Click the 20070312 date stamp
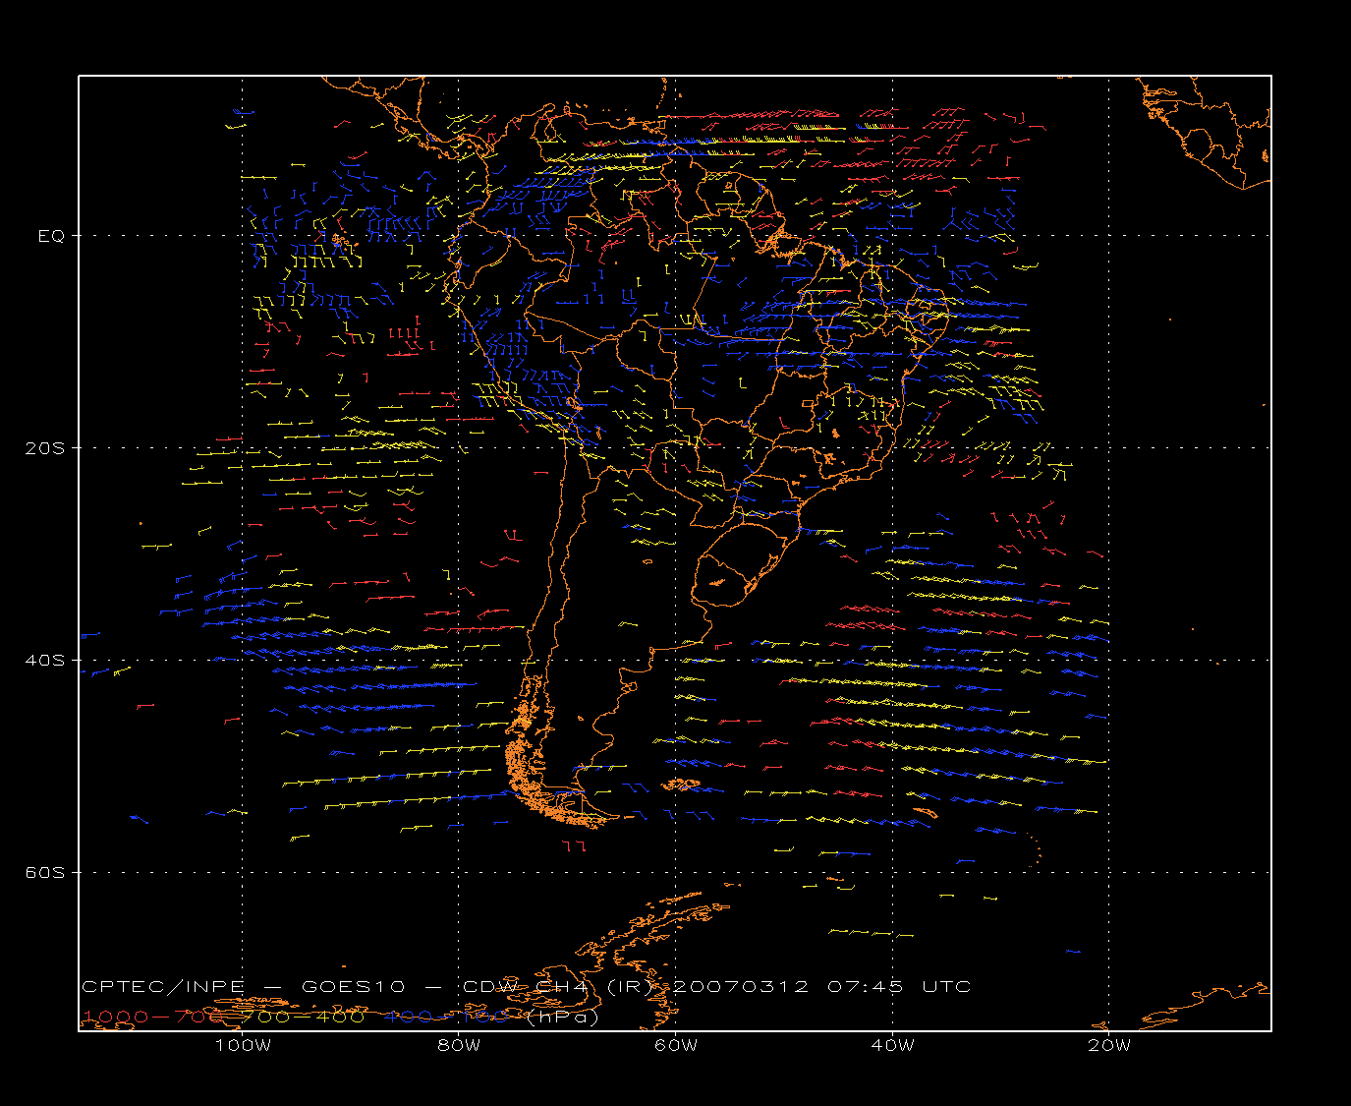The width and height of the screenshot is (1351, 1106). click(x=741, y=987)
